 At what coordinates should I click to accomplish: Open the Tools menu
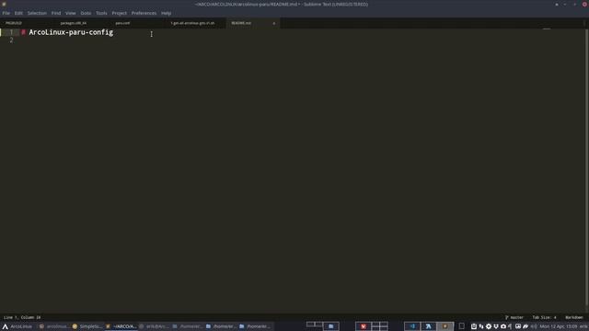(101, 13)
